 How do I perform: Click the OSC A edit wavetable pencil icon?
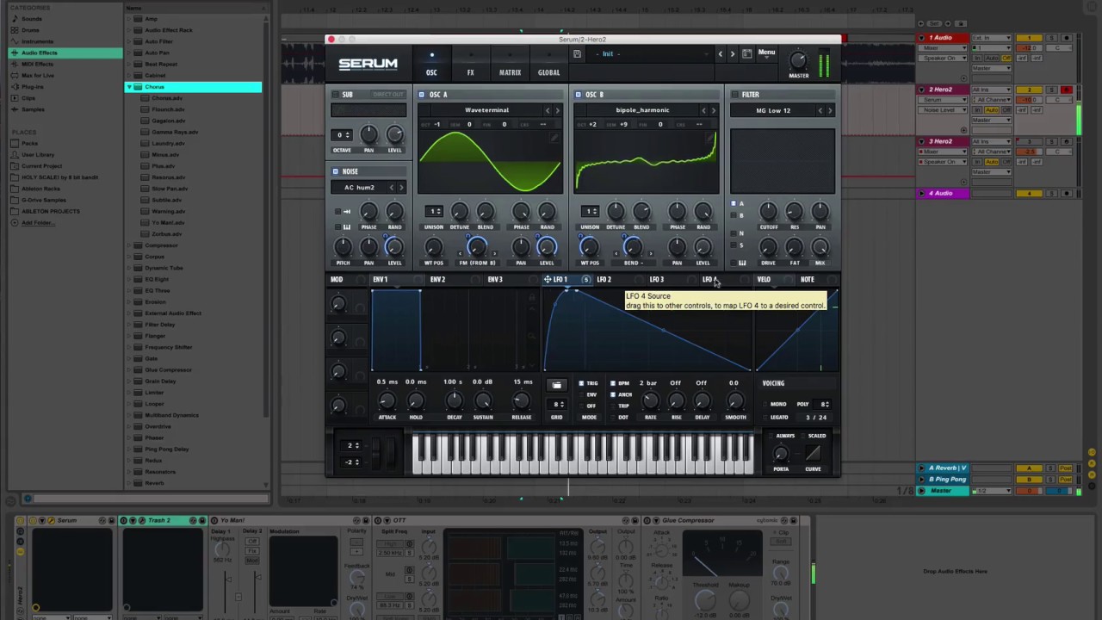point(554,137)
